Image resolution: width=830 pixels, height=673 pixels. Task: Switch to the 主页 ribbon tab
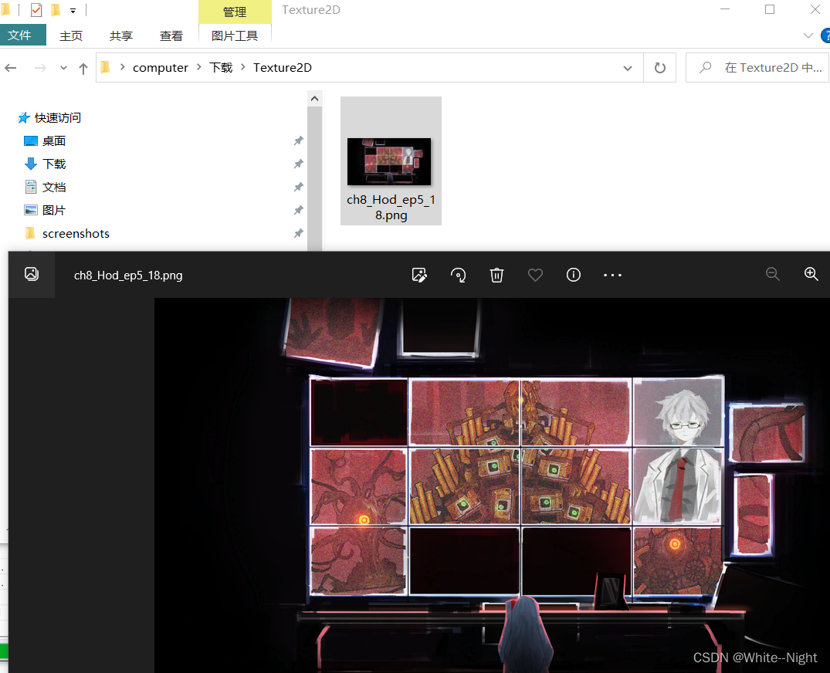[71, 36]
